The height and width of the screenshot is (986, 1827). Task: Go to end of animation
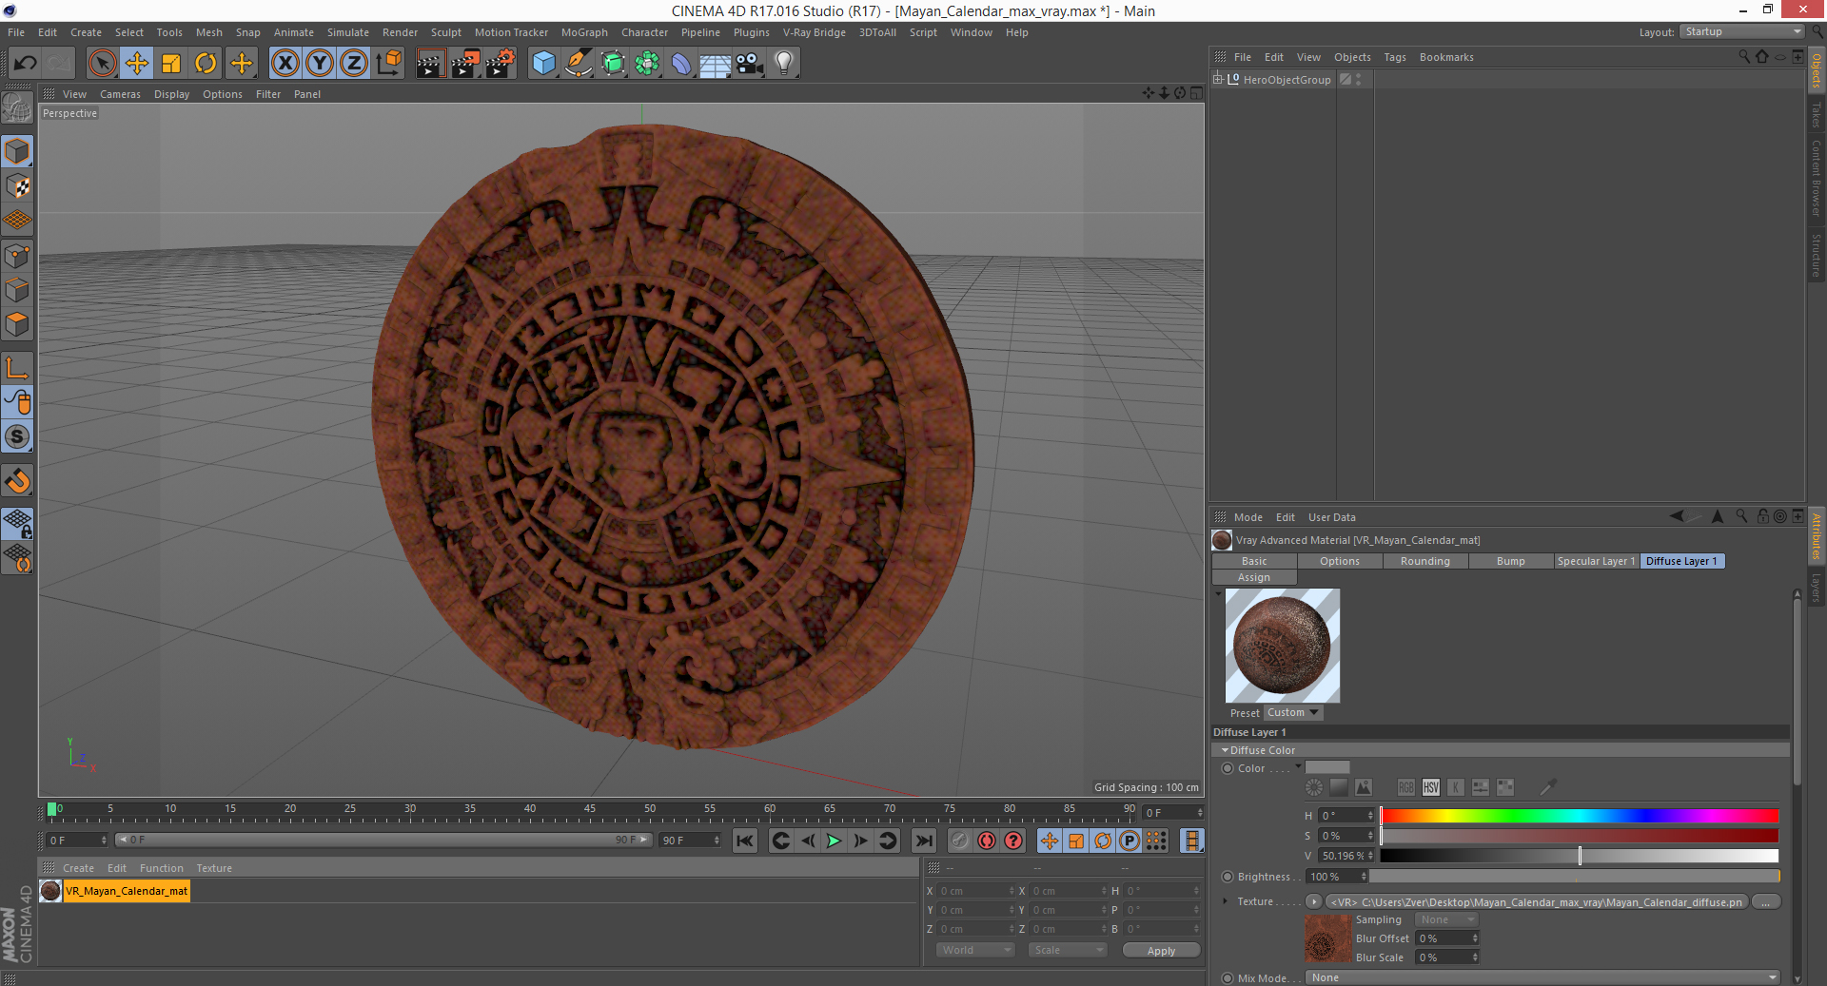click(923, 841)
